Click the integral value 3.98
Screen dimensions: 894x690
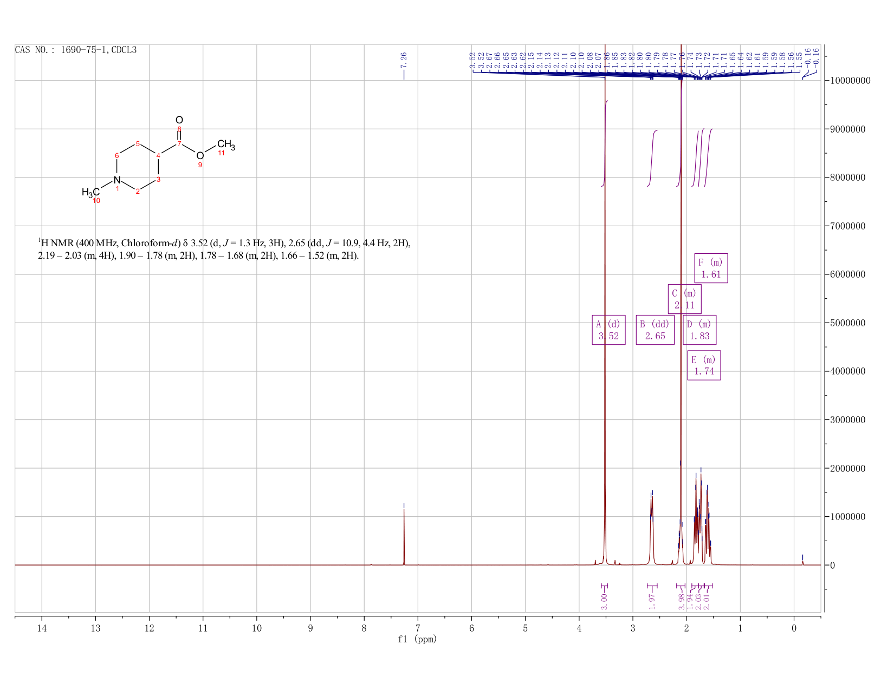click(682, 601)
